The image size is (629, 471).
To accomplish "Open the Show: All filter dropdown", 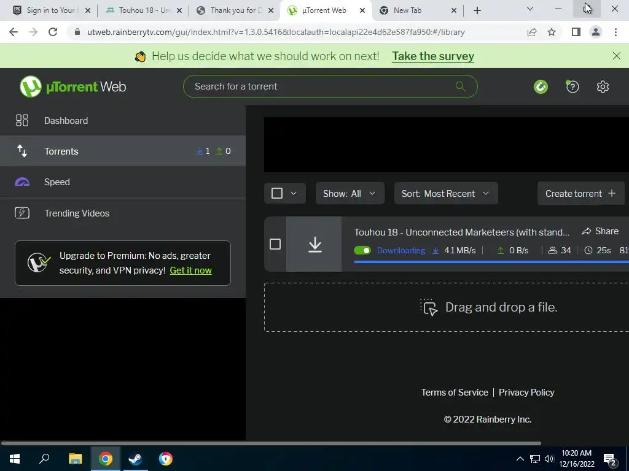I will (350, 193).
